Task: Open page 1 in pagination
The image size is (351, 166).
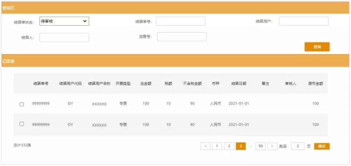Action: 217,146
